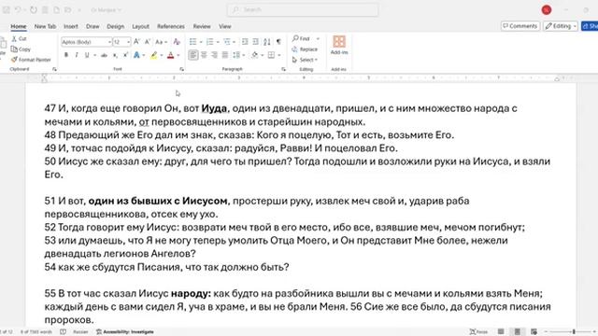Switch to Print Layout view

[517, 332]
